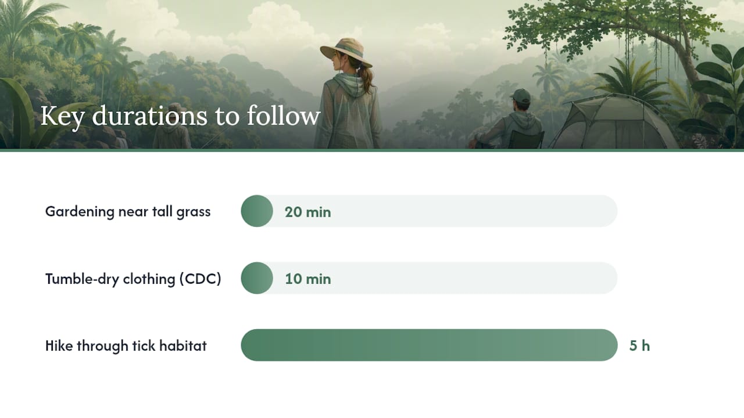Viewport: 744px width, 418px height.
Task: Click the large dark-leaf plant at right edge
Action: [x=716, y=93]
